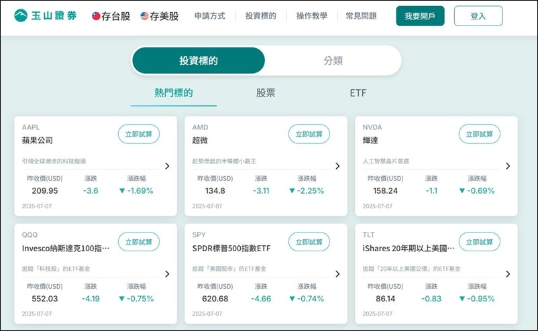Click the Taiwan flag icon

click(96, 16)
